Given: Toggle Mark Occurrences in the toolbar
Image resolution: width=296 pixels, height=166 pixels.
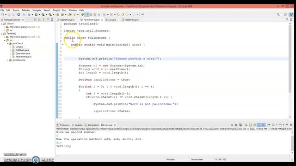Looking at the screenshot, I should (x=86, y=15).
